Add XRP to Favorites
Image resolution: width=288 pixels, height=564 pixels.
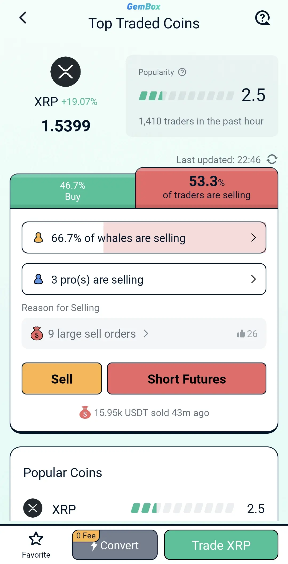pos(36,544)
